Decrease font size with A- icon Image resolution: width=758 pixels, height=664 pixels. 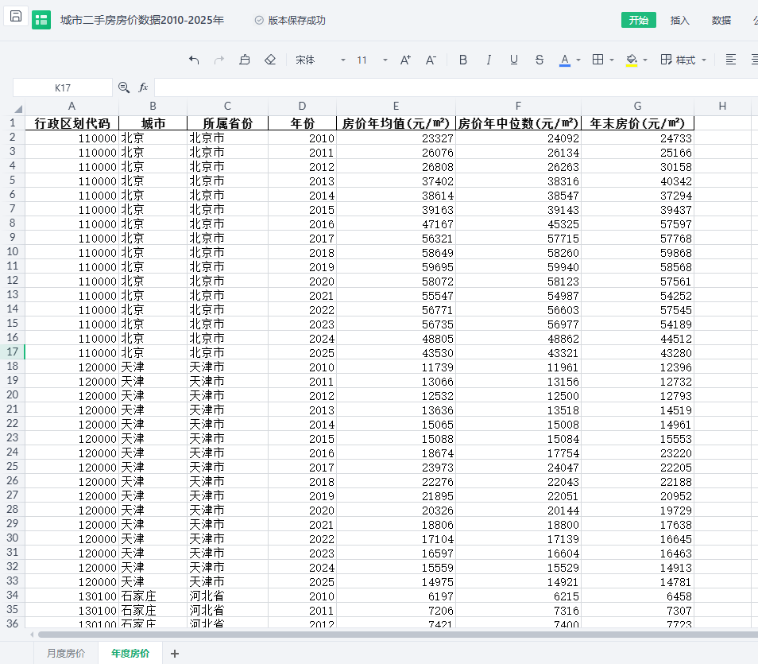(x=431, y=60)
